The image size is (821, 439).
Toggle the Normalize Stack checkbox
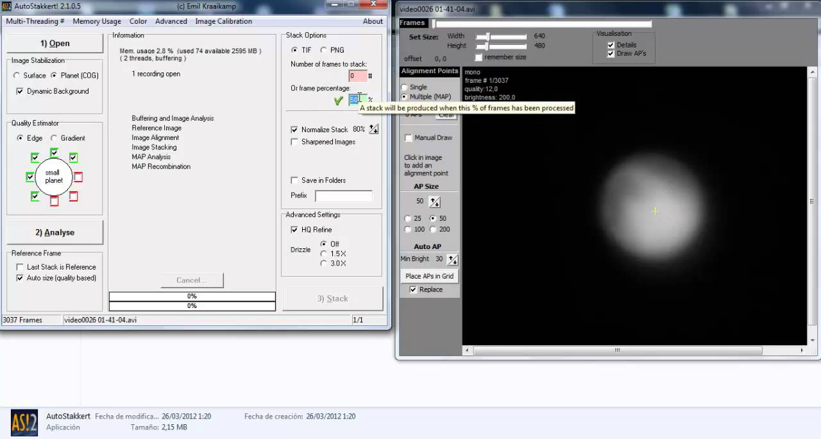pos(294,130)
